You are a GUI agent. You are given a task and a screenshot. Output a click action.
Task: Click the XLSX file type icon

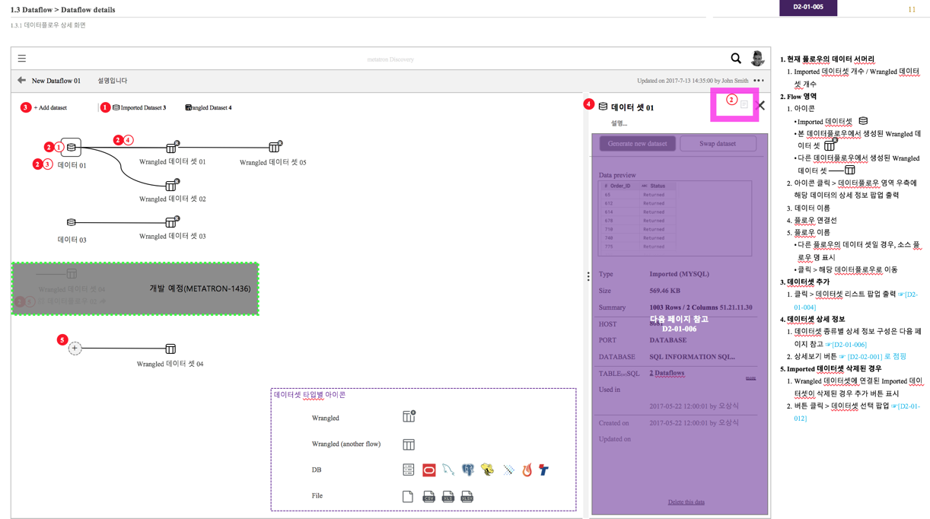(467, 497)
